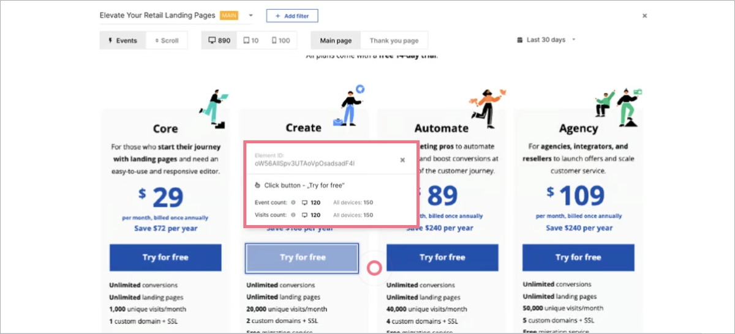Click the Core plan heading
This screenshot has width=735, height=334.
[x=165, y=128]
